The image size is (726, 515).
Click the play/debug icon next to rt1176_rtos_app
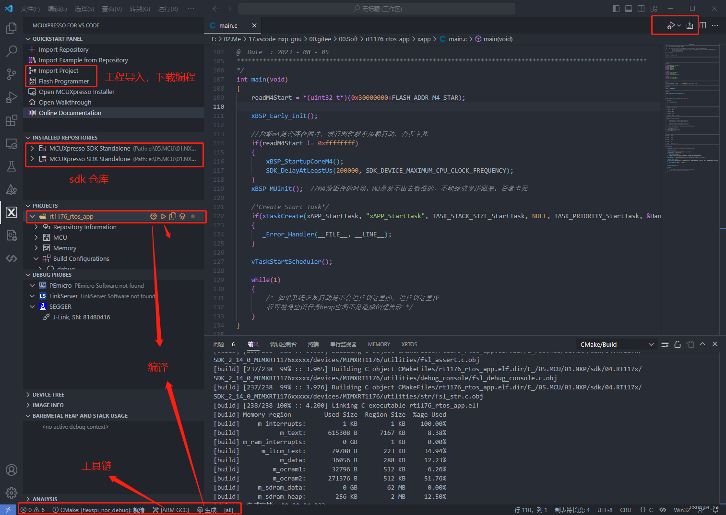tap(163, 216)
